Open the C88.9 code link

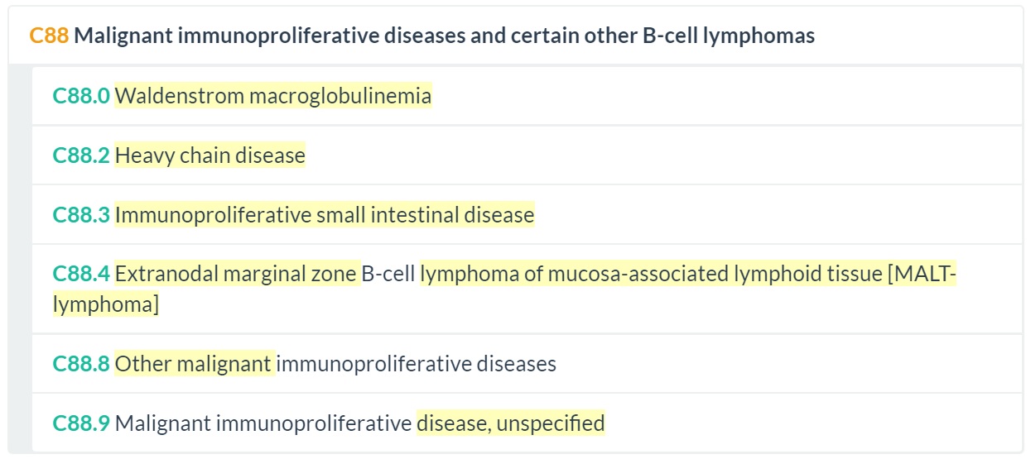click(x=81, y=423)
